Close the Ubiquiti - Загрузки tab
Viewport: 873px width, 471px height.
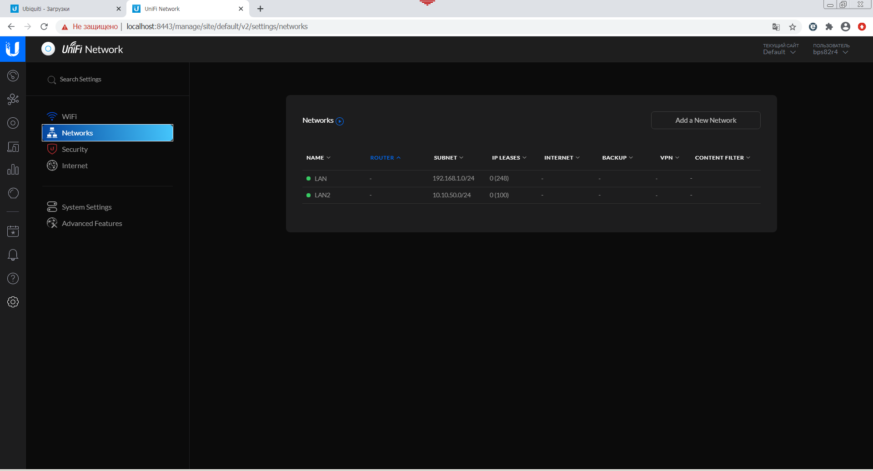click(118, 9)
